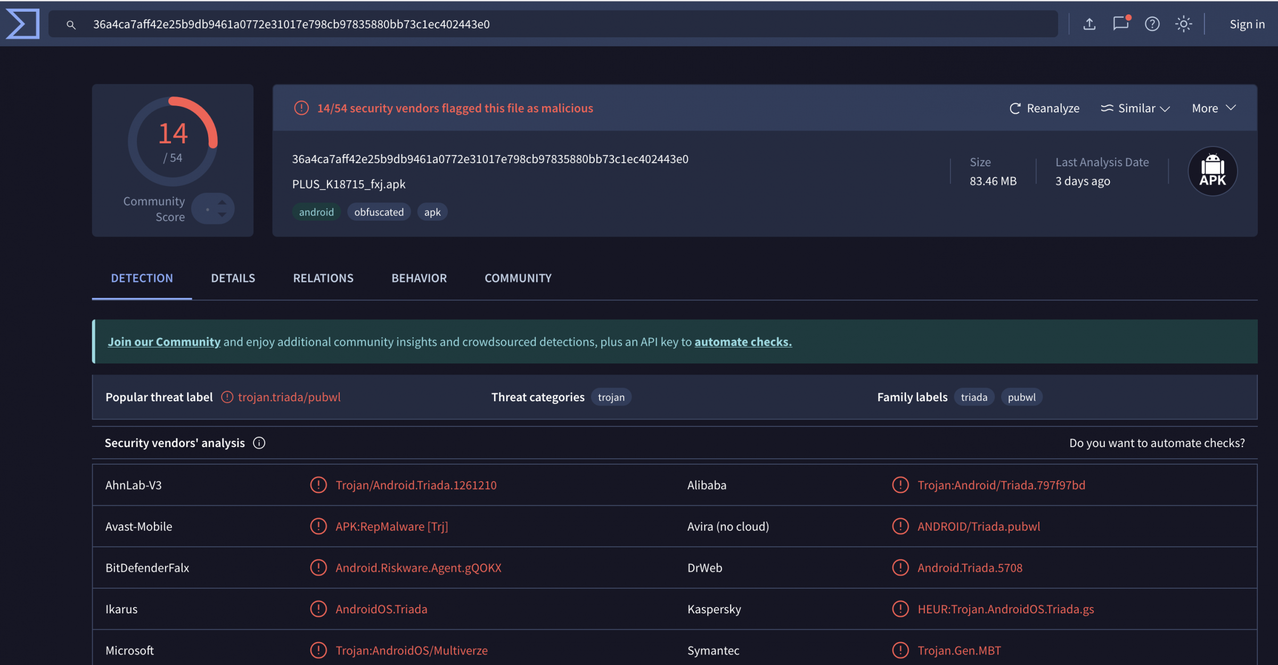The image size is (1278, 665).
Task: Click the '3 days ago' analysis date
Action: [x=1083, y=181]
